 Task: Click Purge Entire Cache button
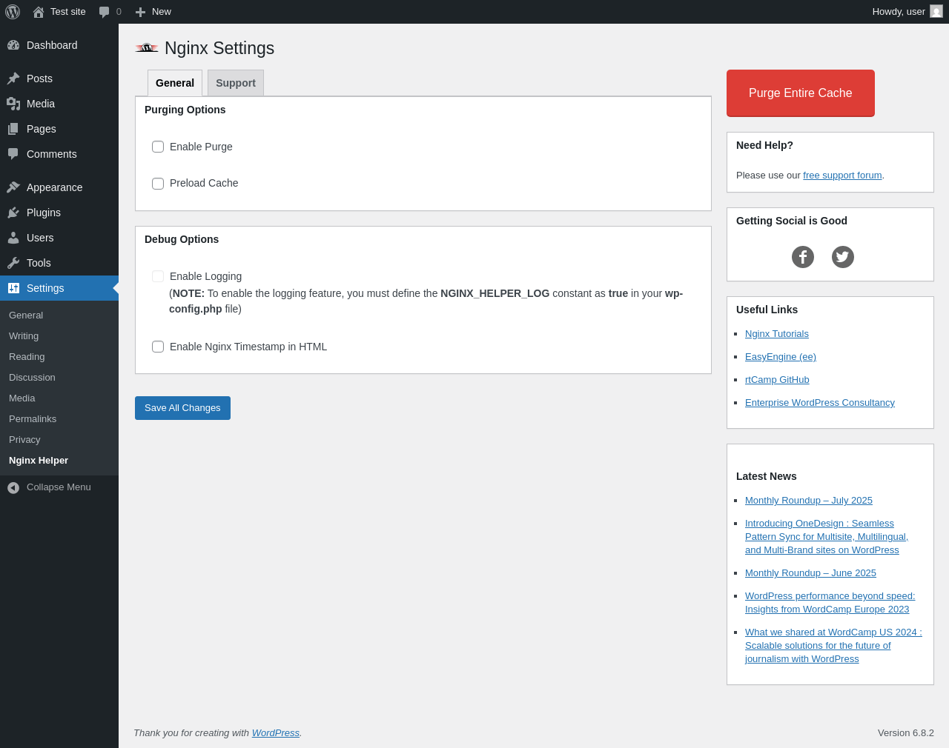coord(801,93)
